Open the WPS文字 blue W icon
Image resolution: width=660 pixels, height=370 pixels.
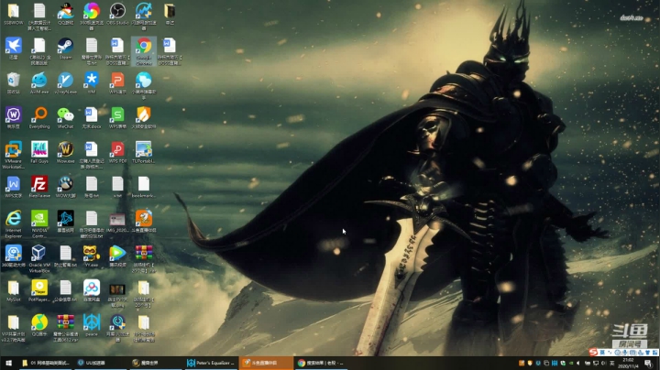[x=13, y=187]
